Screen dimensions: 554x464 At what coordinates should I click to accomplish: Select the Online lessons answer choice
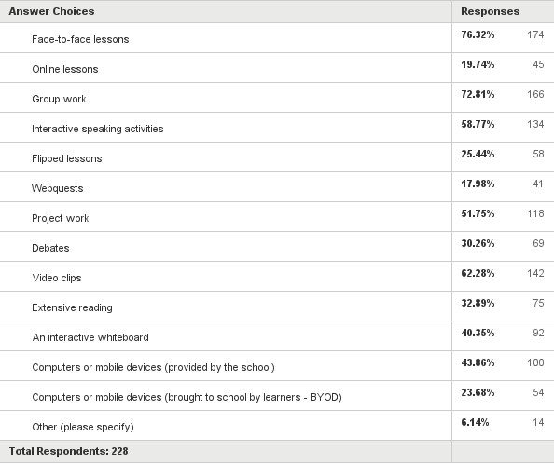[x=65, y=69]
